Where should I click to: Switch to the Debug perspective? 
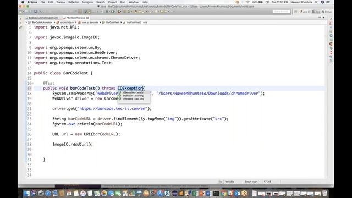(327, 12)
